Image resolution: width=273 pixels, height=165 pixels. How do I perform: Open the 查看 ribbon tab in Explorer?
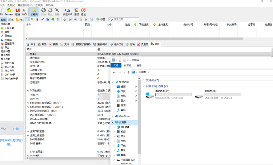tap(139, 65)
